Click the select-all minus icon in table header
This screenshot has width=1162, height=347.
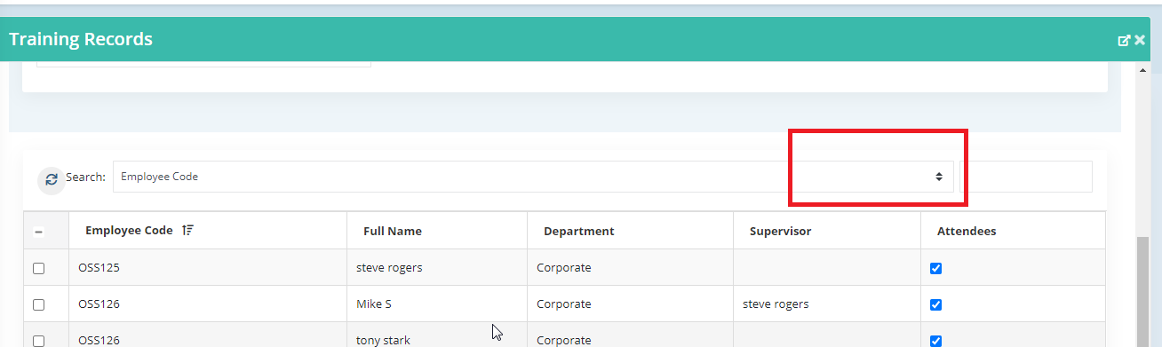(39, 232)
